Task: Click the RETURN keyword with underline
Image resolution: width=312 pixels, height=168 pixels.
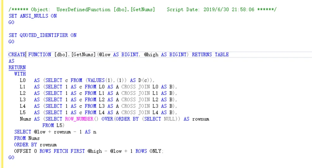Action: click(x=17, y=68)
